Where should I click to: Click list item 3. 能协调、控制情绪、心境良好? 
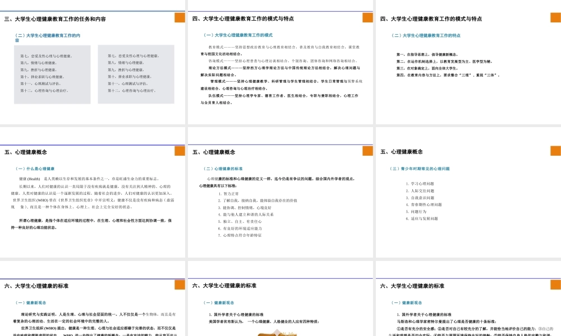pyautogui.click(x=245, y=207)
